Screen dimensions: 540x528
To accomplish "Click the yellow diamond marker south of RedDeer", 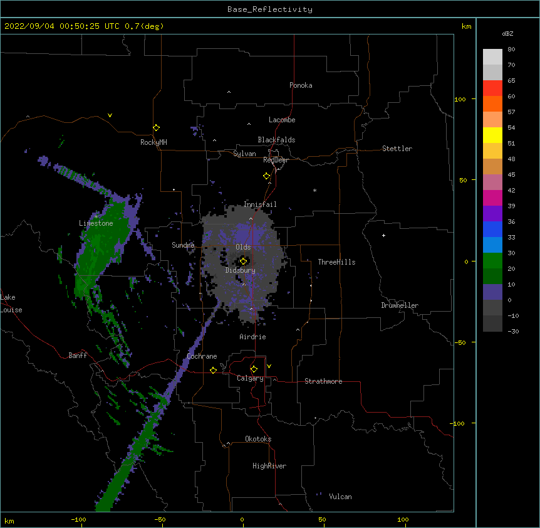I will (266, 176).
